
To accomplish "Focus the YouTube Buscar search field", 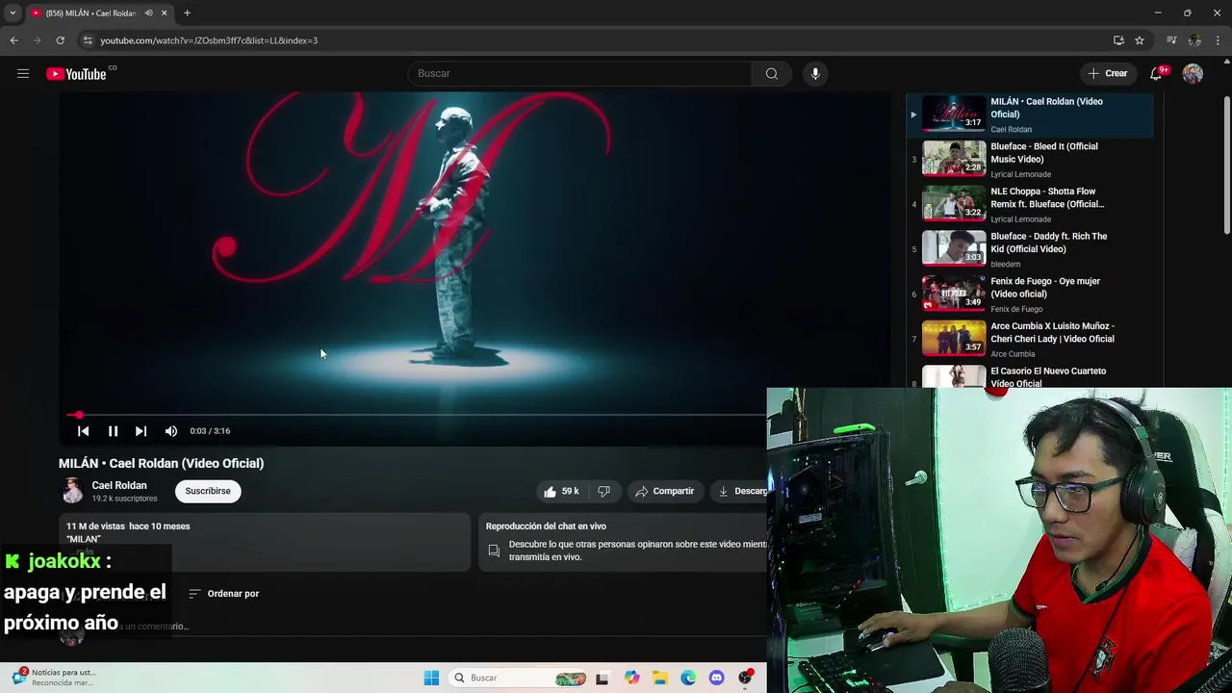I will 580,73.
